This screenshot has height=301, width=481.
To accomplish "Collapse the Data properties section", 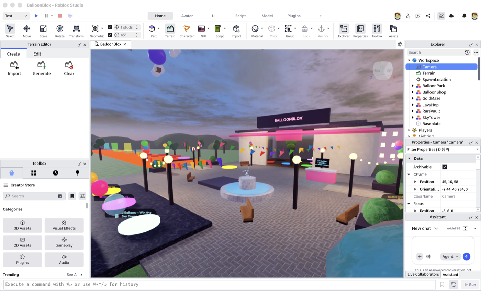I will tap(409, 159).
